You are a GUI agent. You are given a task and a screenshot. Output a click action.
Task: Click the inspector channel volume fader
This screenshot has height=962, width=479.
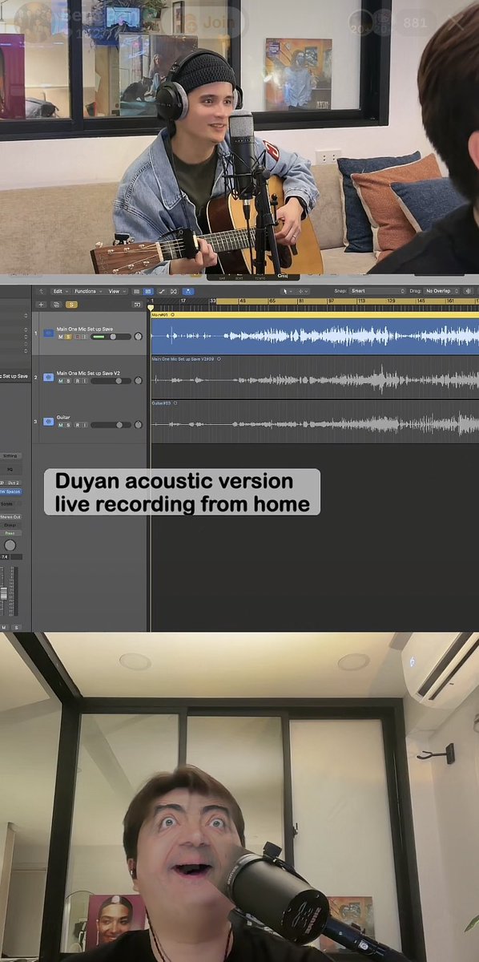click(x=4, y=593)
